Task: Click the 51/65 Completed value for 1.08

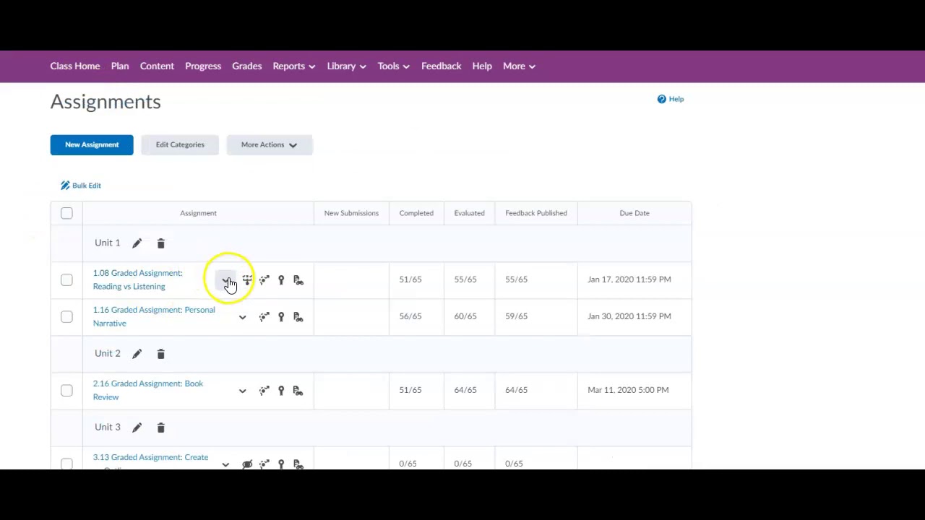Action: tap(410, 279)
